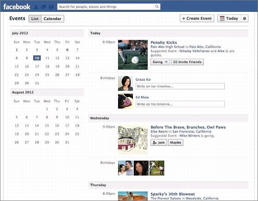Click Write on her timeline field

pyautogui.click(x=180, y=86)
